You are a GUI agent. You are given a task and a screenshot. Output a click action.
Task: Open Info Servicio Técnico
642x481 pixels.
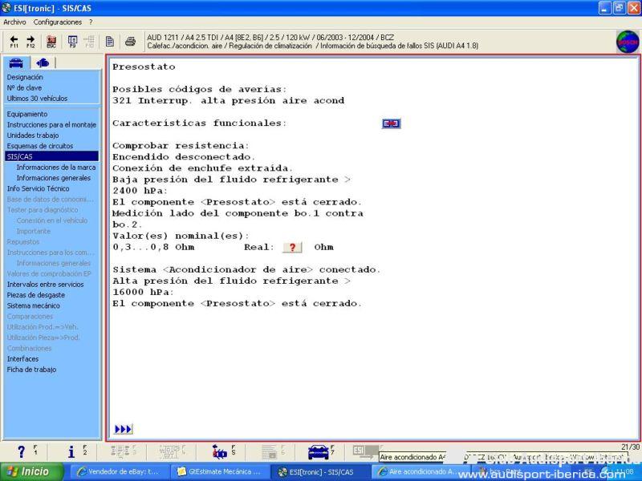[x=38, y=188]
